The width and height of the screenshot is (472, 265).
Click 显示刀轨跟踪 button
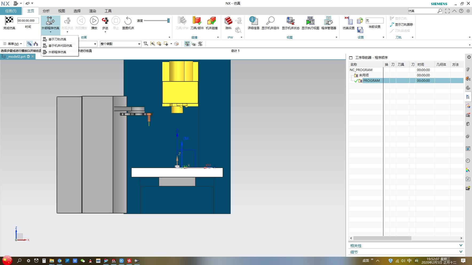(401, 25)
